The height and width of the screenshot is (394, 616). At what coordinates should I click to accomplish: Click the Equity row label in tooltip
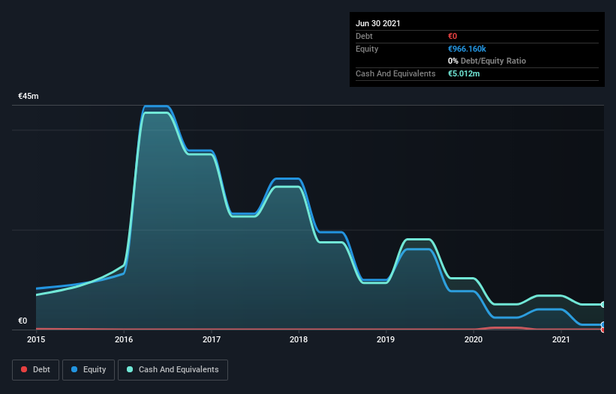pos(367,49)
